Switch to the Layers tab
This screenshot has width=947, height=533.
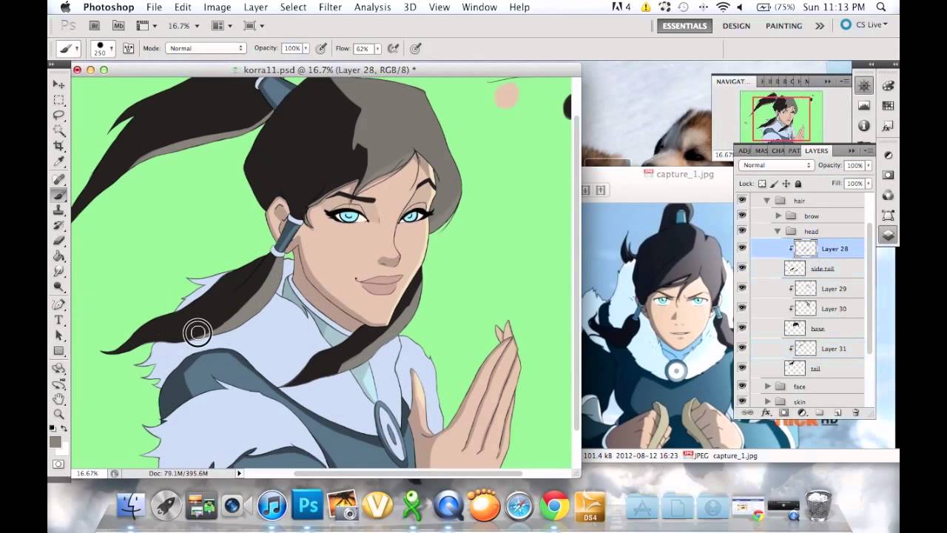pyautogui.click(x=817, y=151)
